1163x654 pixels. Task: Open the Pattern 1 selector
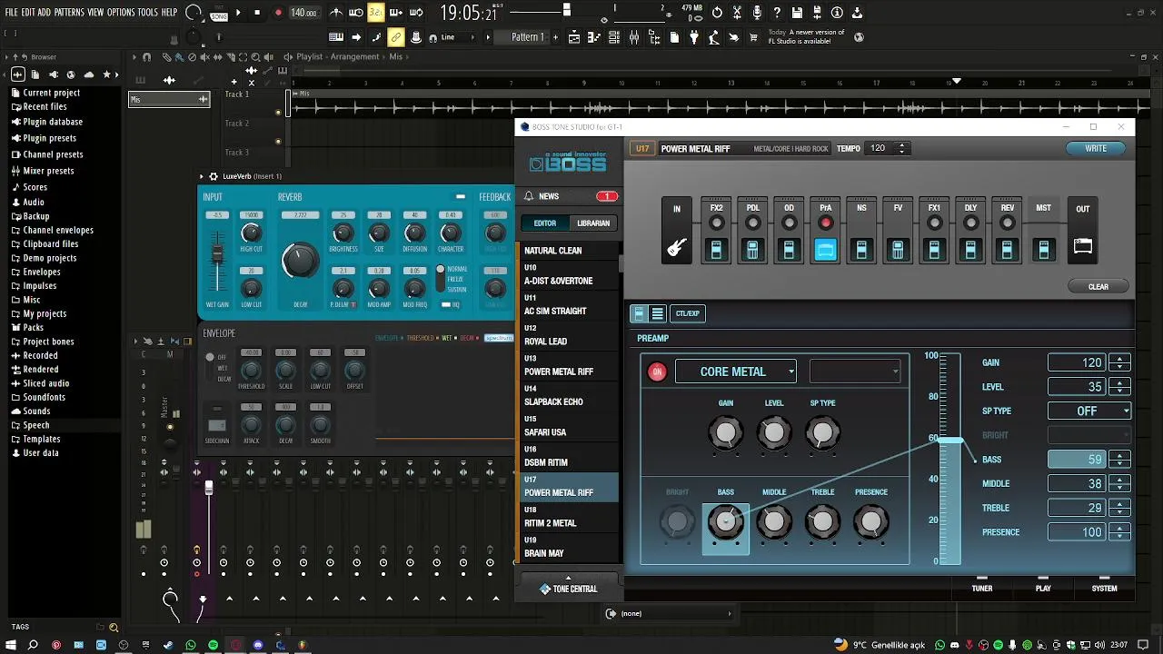[527, 37]
